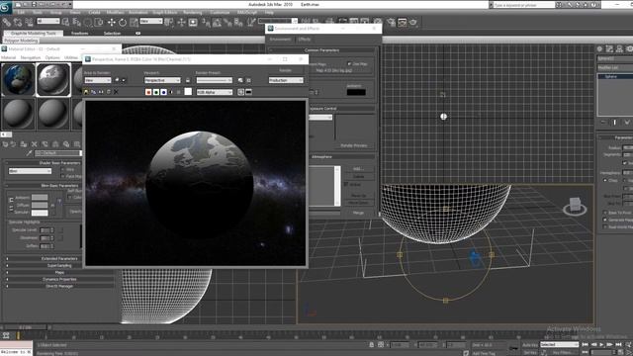Open Blinn shader type dropdown

[31, 171]
